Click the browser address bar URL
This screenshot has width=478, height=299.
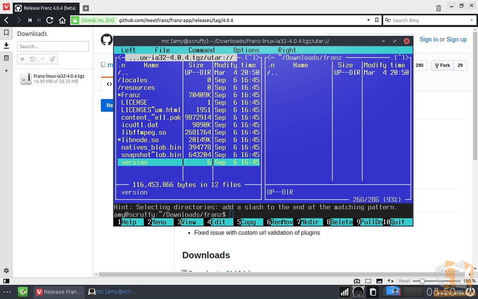176,20
